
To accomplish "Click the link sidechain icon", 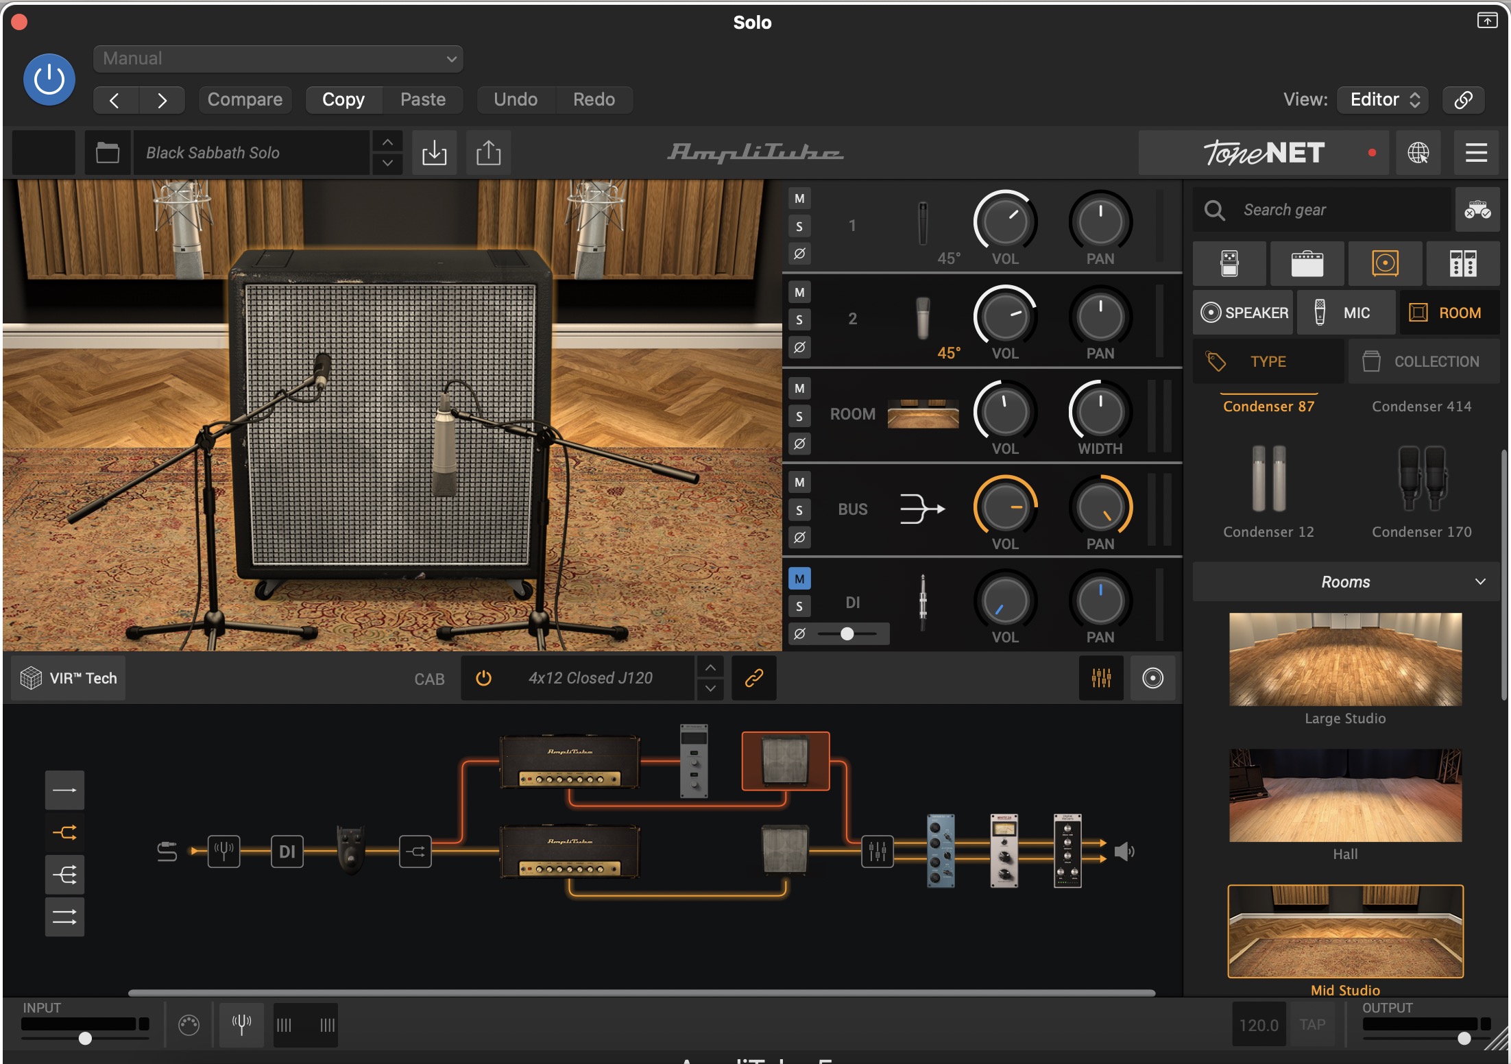I will (1463, 100).
